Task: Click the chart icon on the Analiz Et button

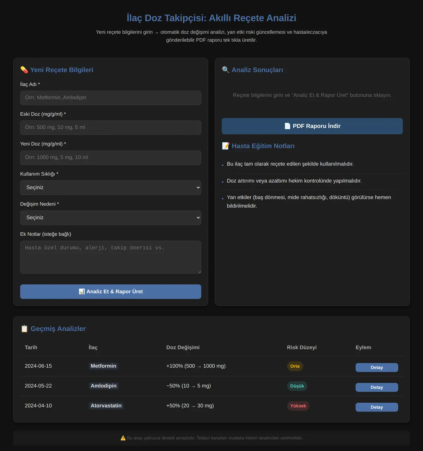Action: [82, 292]
